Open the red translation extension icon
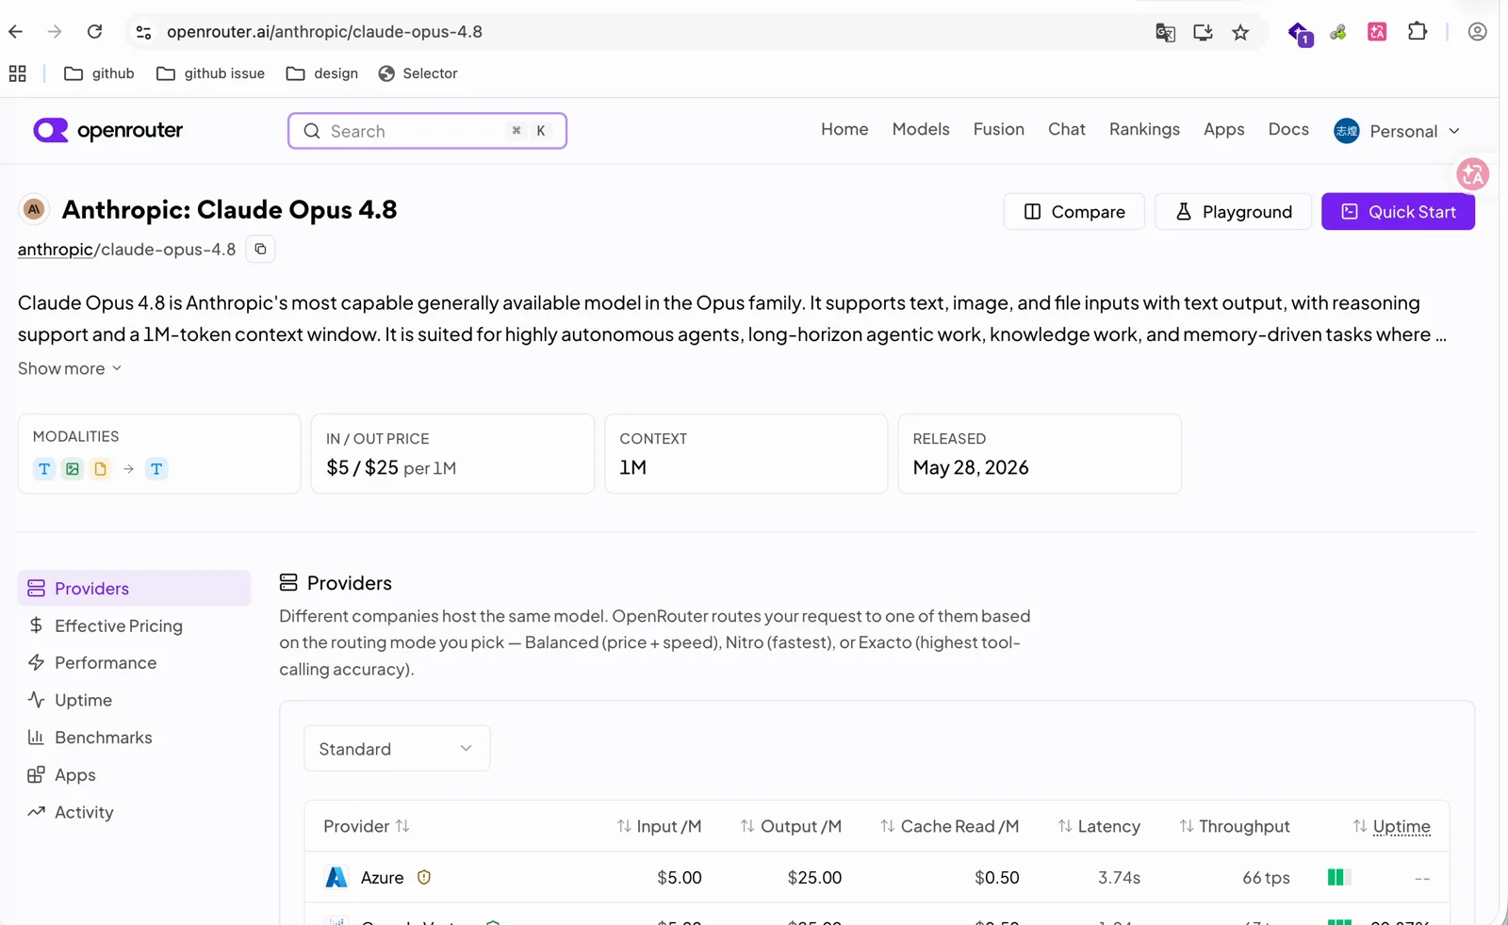Screen dimensions: 1508x925 [x=1377, y=32]
